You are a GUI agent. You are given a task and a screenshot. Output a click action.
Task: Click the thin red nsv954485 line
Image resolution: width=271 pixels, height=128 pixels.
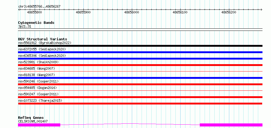pyautogui.click(x=140, y=90)
